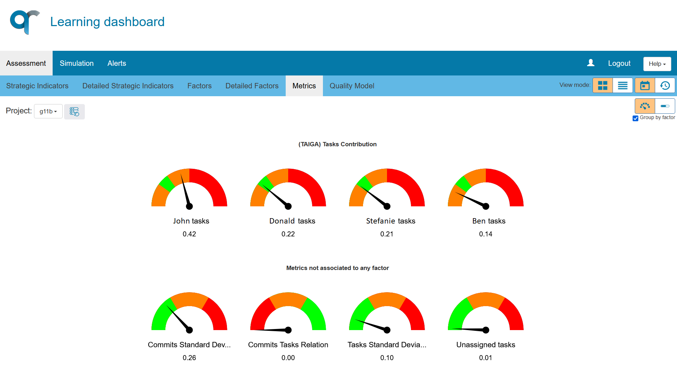Select the gauge chart display icon
Image resolution: width=677 pixels, height=373 pixels.
click(x=645, y=106)
